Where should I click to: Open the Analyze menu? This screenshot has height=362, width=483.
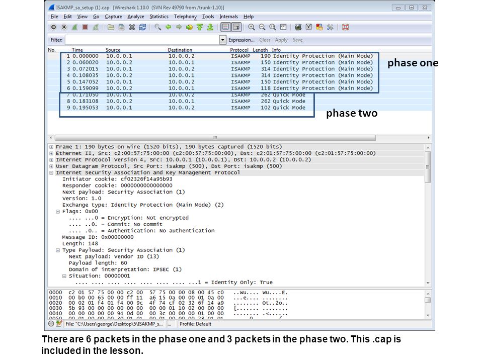(135, 17)
